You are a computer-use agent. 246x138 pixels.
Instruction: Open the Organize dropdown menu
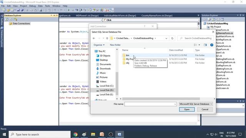tap(99, 45)
